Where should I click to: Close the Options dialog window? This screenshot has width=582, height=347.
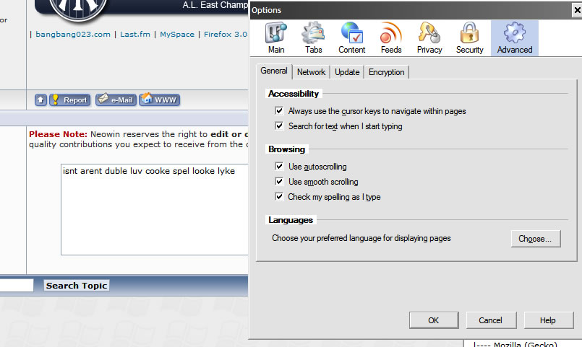tap(577, 10)
